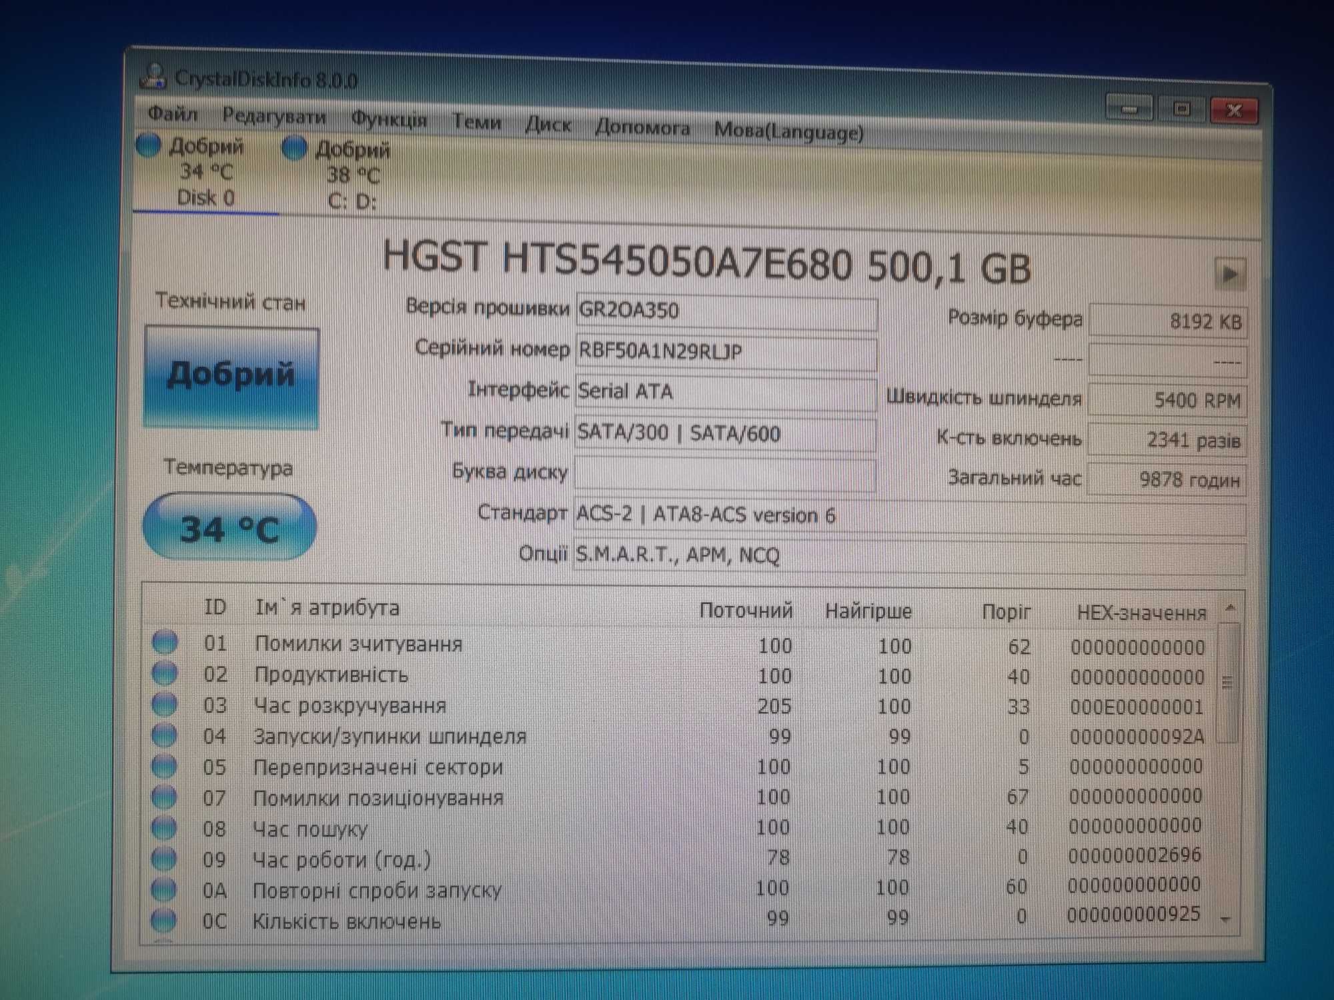
Task: Select the C: D: disk at 38 °C
Action: pos(352,175)
